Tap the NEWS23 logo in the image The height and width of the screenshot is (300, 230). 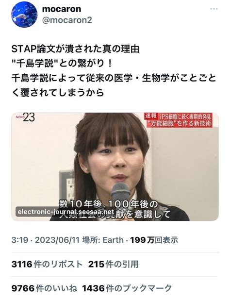(25, 117)
